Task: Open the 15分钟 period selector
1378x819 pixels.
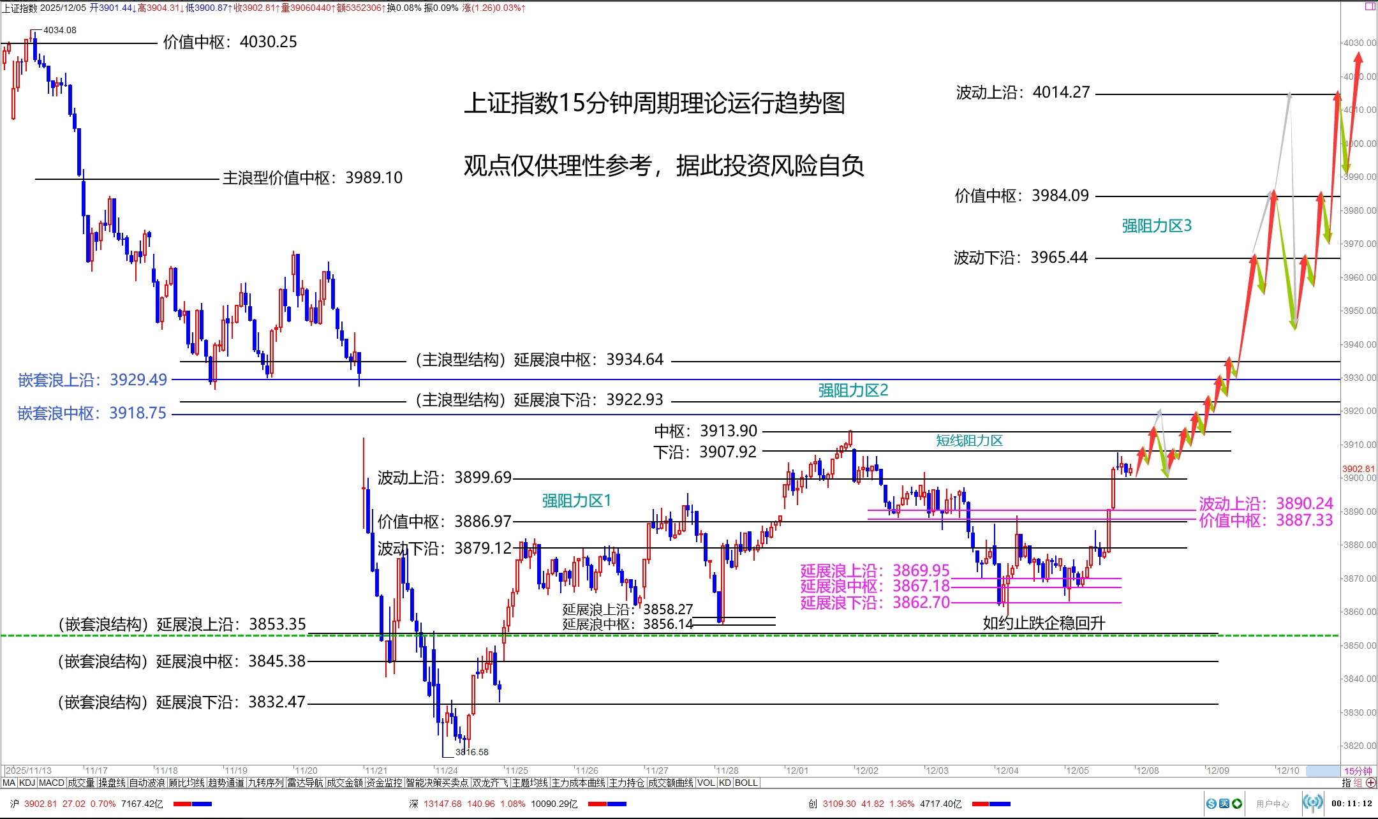Action: pos(1358,771)
